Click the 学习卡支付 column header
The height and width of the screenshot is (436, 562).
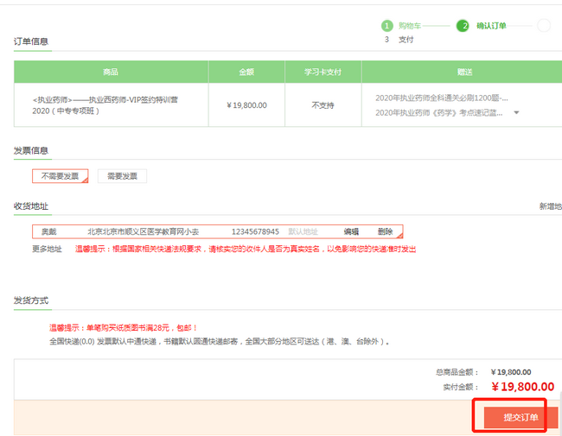click(x=323, y=72)
